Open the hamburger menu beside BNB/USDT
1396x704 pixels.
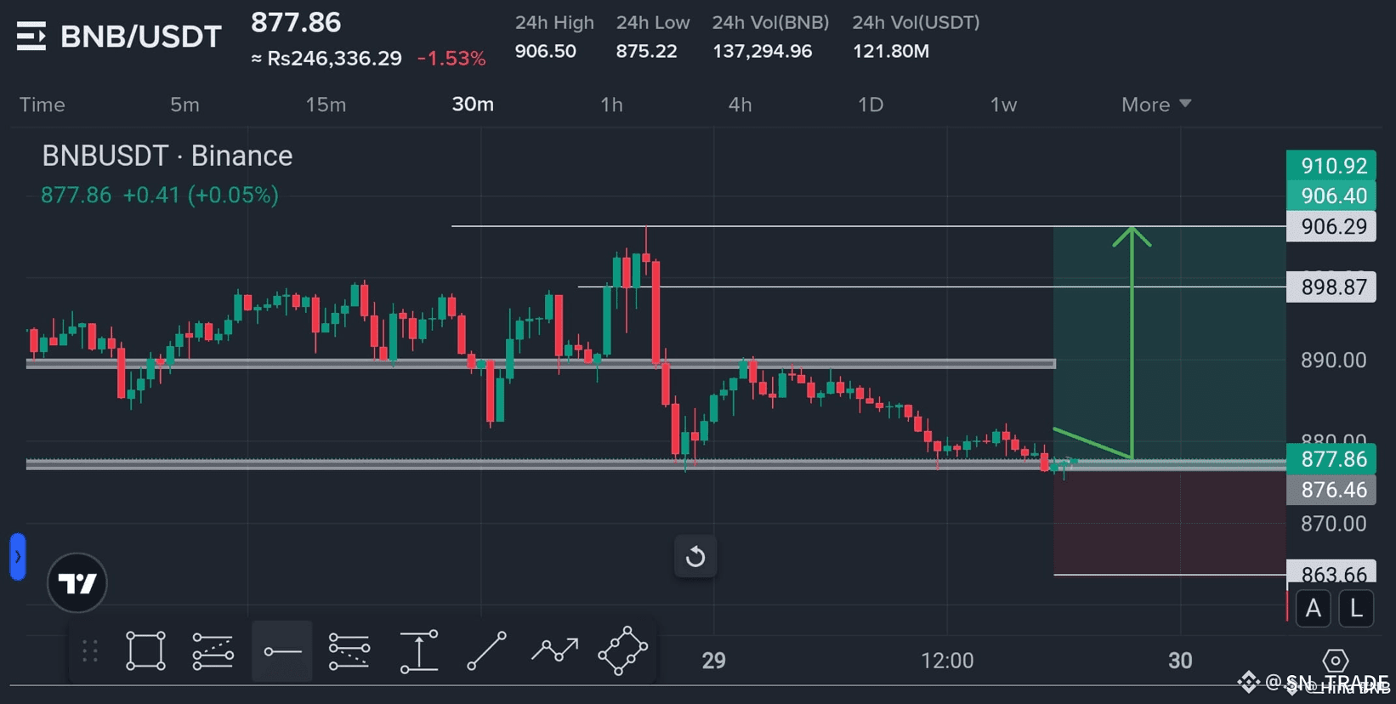coord(31,37)
